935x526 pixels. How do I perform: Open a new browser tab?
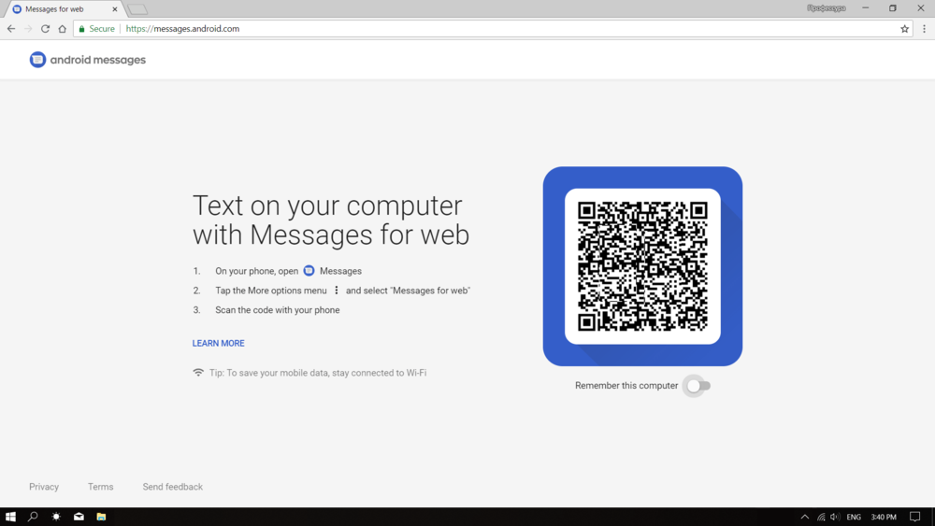coord(137,9)
